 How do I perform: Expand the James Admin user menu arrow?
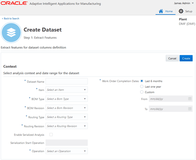click(193, 3)
